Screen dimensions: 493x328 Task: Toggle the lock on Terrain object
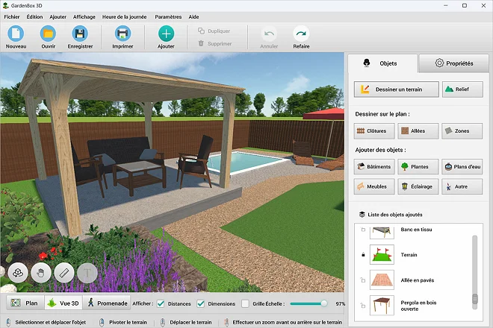click(x=363, y=255)
